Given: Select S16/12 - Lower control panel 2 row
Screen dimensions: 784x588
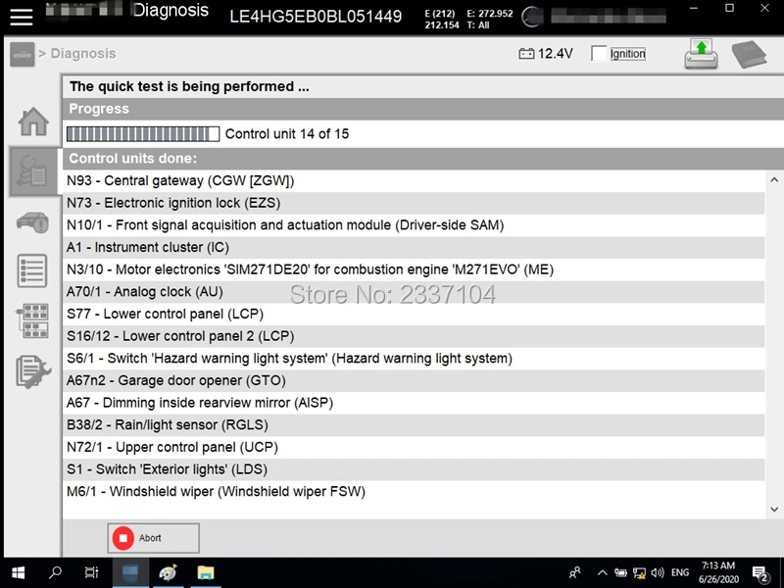Looking at the screenshot, I should click(x=414, y=336).
